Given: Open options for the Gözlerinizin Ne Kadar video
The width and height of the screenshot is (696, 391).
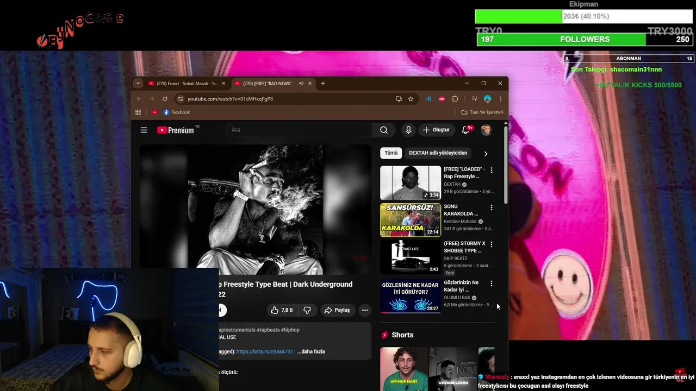Looking at the screenshot, I should [491, 283].
